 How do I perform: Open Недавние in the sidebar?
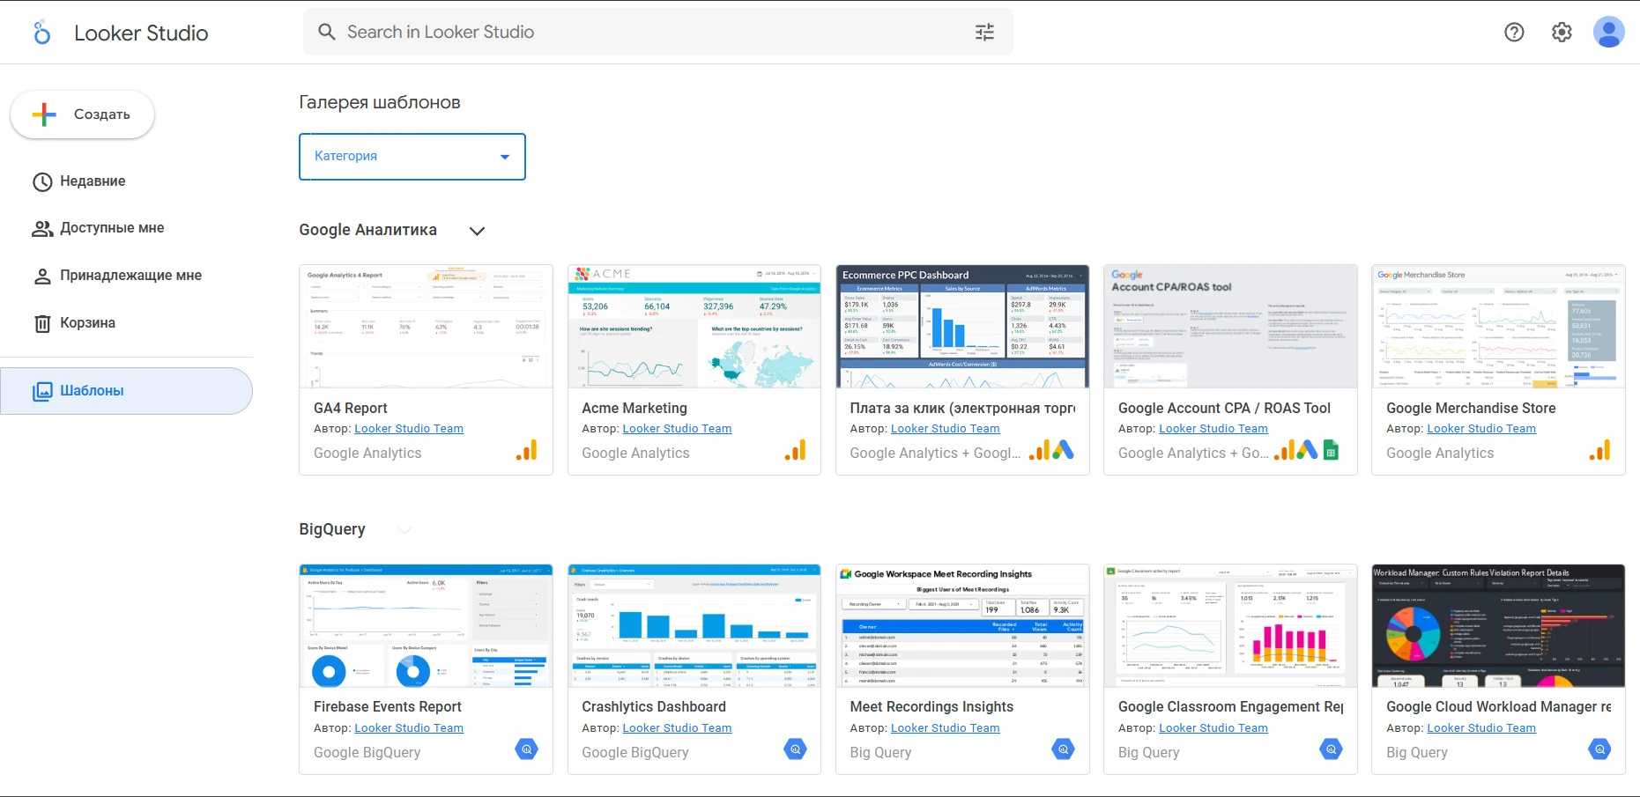point(126,181)
